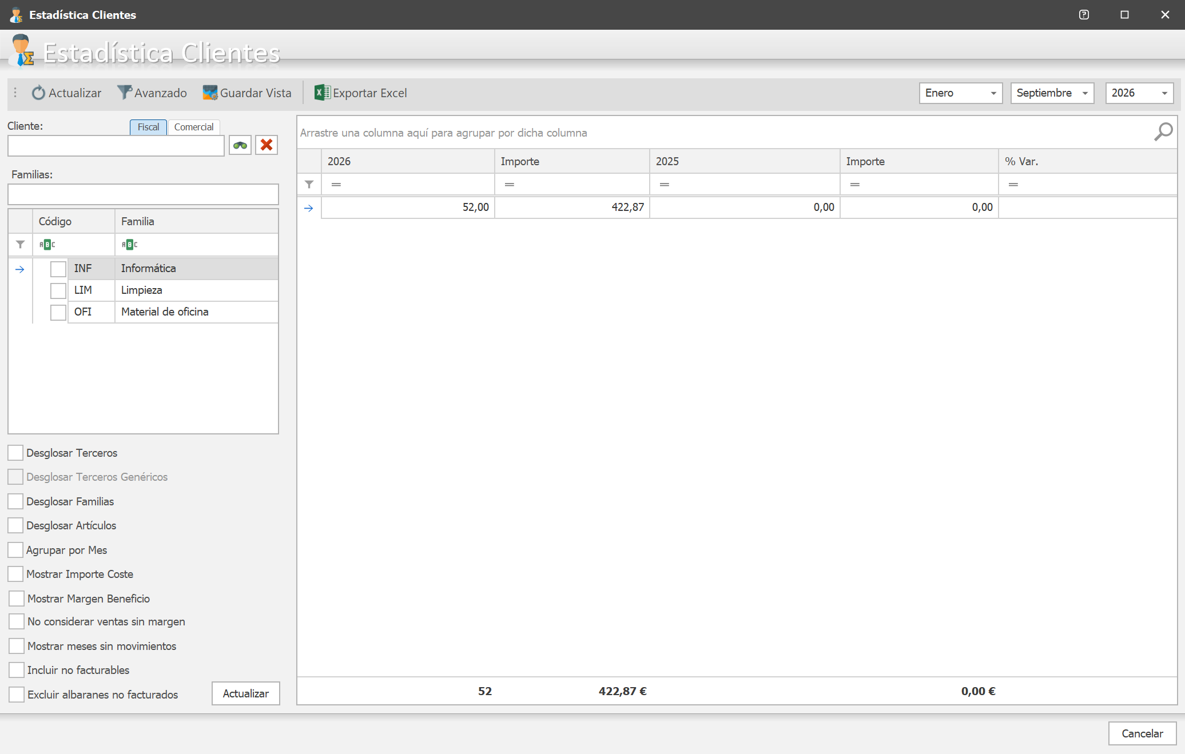Click the toolbar grip dots handle

(x=15, y=93)
